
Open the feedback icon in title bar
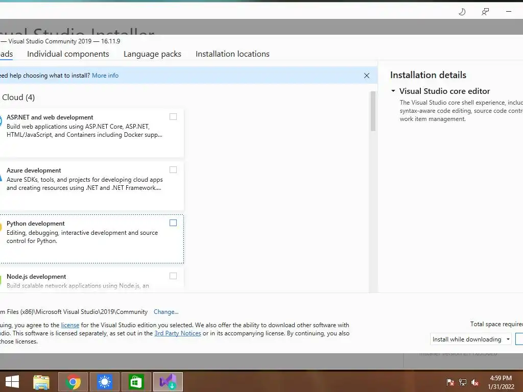[x=485, y=12]
